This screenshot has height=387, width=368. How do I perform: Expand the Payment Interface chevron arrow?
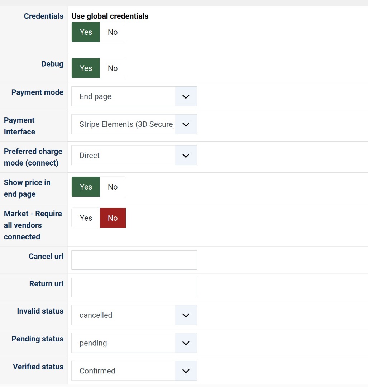[x=186, y=124]
